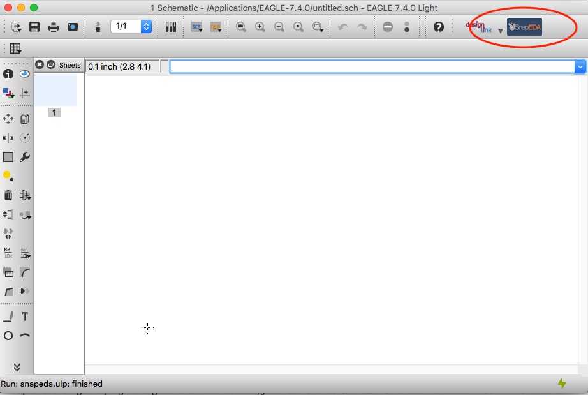Screen dimensions: 588x395
Task: Redraw the view with the magnifier-dot icon
Action: (x=298, y=27)
